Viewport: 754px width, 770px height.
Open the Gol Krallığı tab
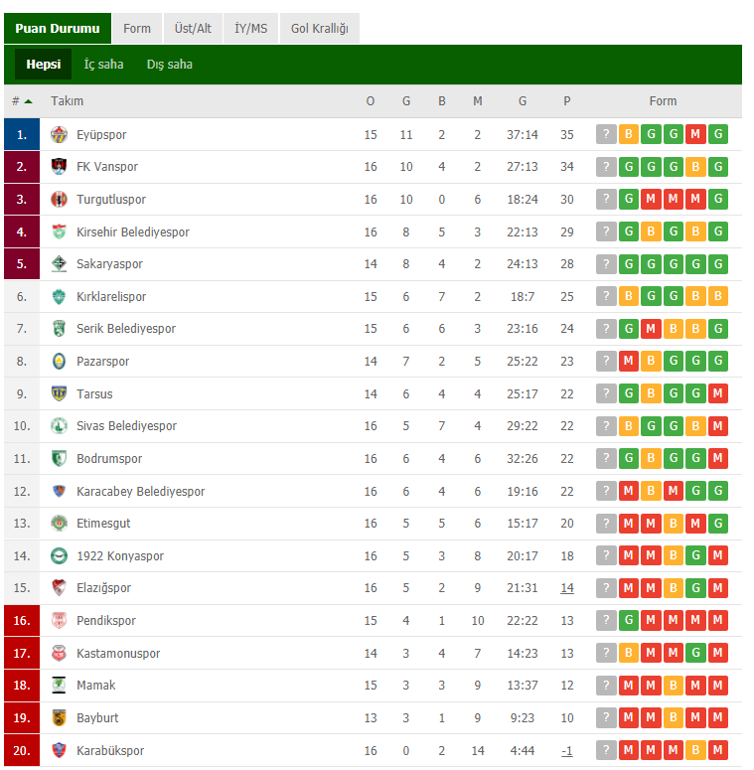tap(320, 29)
